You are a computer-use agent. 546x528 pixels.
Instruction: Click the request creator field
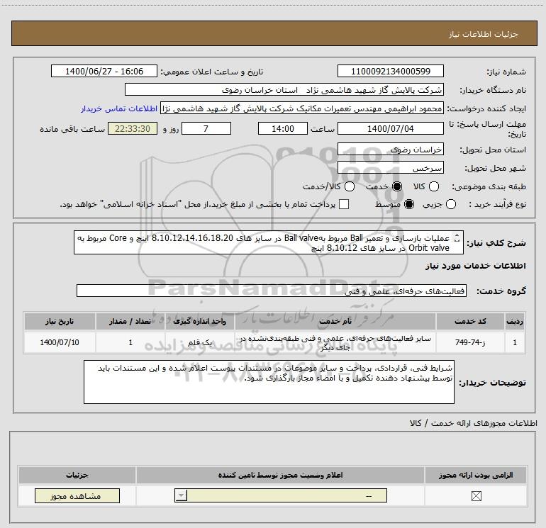(302, 108)
